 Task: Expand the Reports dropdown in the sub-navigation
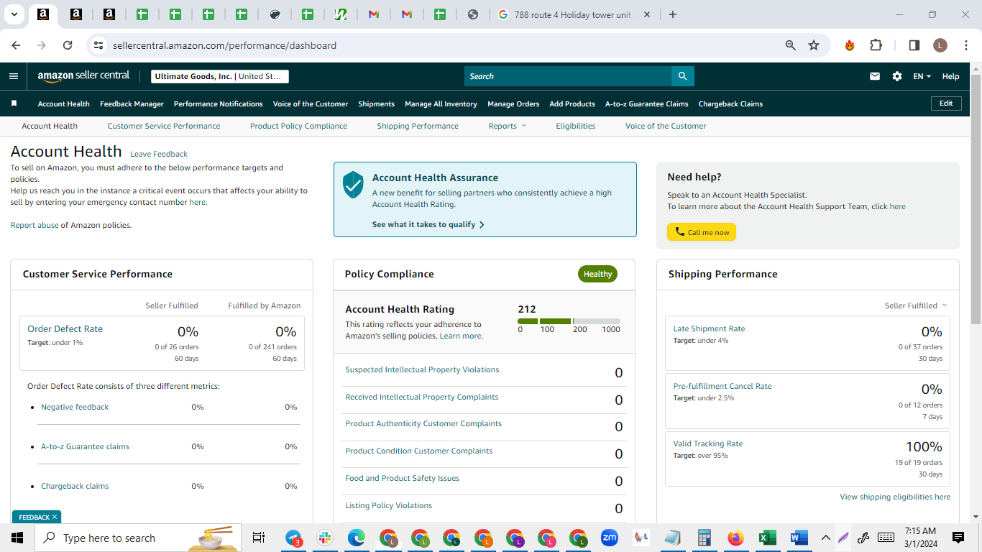click(508, 126)
